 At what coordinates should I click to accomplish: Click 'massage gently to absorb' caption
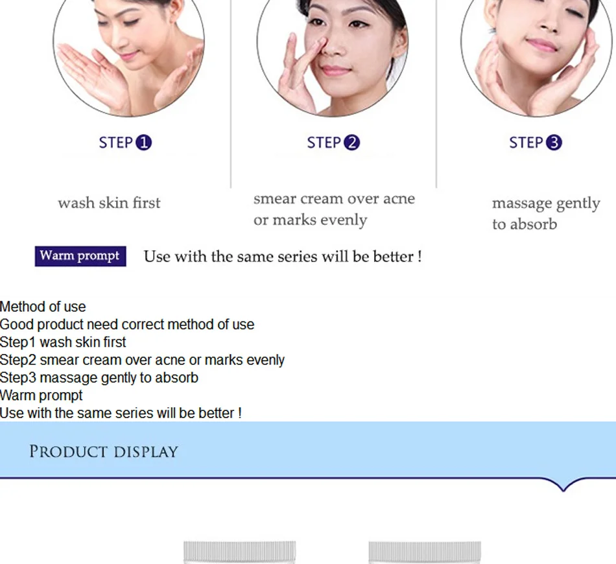546,214
